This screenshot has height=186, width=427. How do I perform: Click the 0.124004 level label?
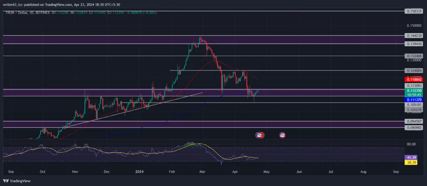click(x=414, y=71)
